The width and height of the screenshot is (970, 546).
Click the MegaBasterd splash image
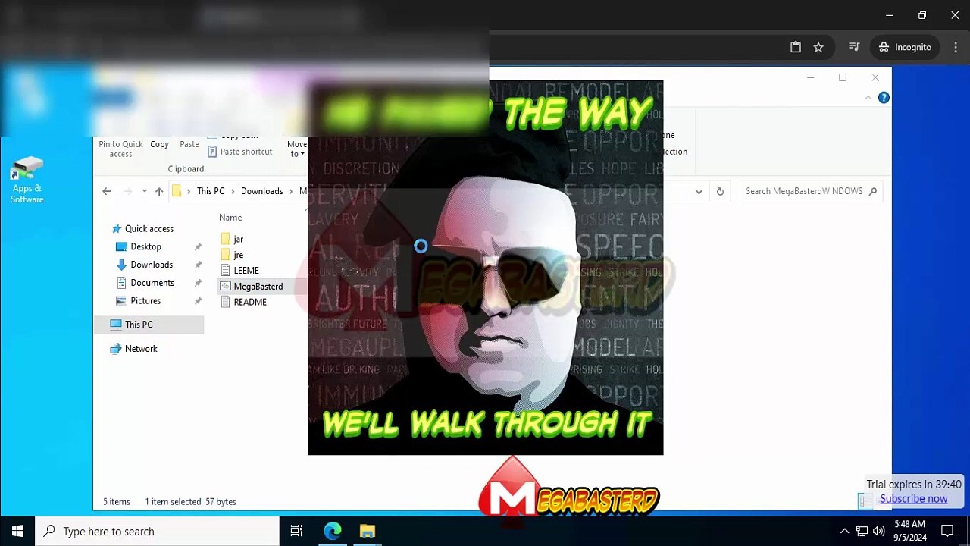point(485,268)
